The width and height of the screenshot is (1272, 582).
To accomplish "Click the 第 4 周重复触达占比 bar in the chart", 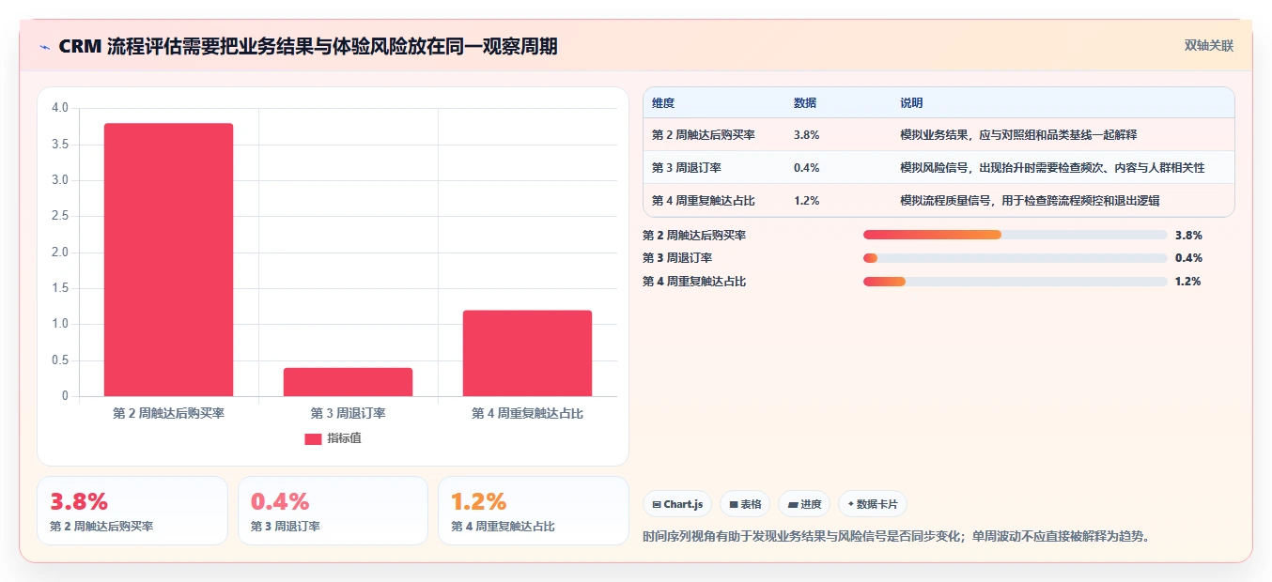I will click(527, 353).
